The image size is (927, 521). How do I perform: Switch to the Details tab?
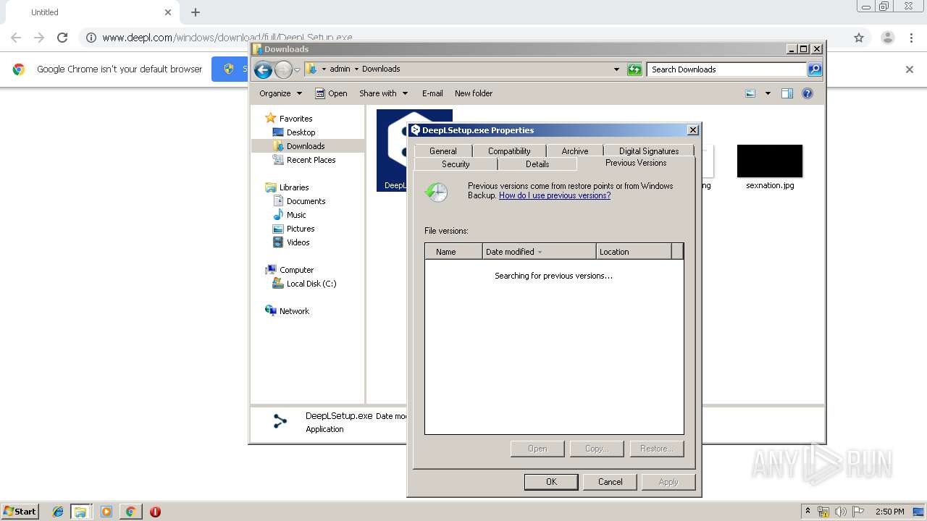coord(537,164)
